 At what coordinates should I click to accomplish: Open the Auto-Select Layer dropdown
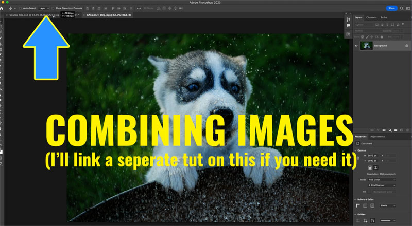tap(44, 8)
